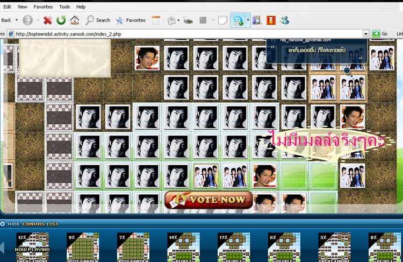Print the page with printer icon
The height and width of the screenshot is (262, 403).
click(x=188, y=20)
